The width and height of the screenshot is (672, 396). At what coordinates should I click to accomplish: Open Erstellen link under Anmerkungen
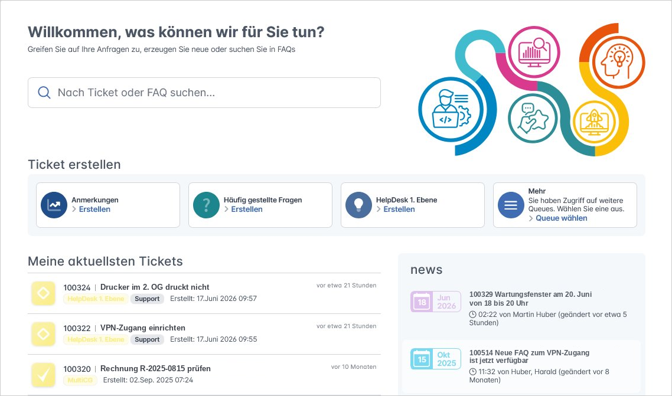coord(94,210)
